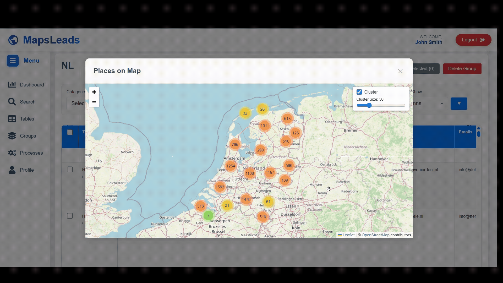The width and height of the screenshot is (503, 283).
Task: Check the first table row checkbox
Action: click(x=70, y=170)
